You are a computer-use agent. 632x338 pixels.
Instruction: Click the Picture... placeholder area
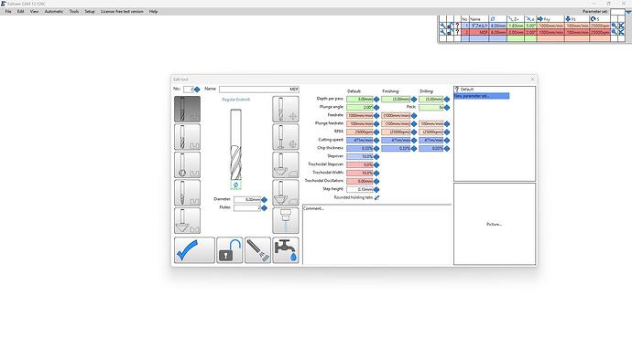click(495, 224)
